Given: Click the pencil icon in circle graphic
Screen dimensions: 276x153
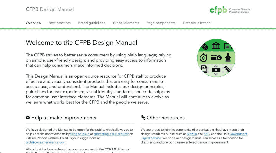Looking at the screenshot, I should coord(227,69).
